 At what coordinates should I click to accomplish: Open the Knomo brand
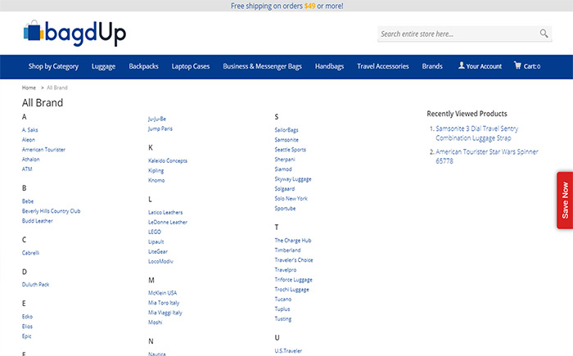156,180
